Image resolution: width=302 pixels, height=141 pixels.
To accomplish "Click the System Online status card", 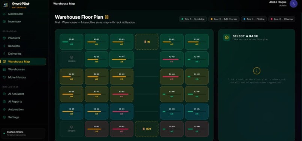I will pos(23,133).
